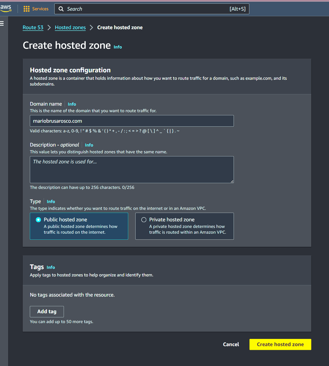This screenshot has height=366, width=329.
Task: Click inside the description text area
Action: coord(132,170)
